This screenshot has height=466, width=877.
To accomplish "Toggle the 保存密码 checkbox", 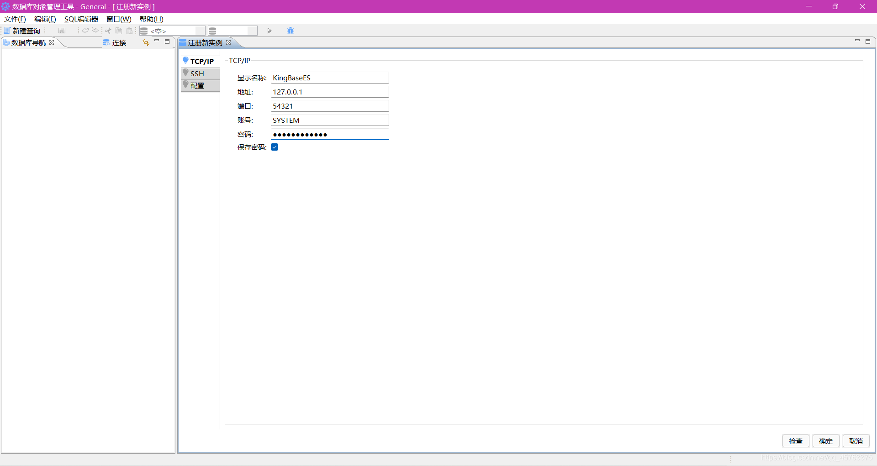I will tap(275, 147).
